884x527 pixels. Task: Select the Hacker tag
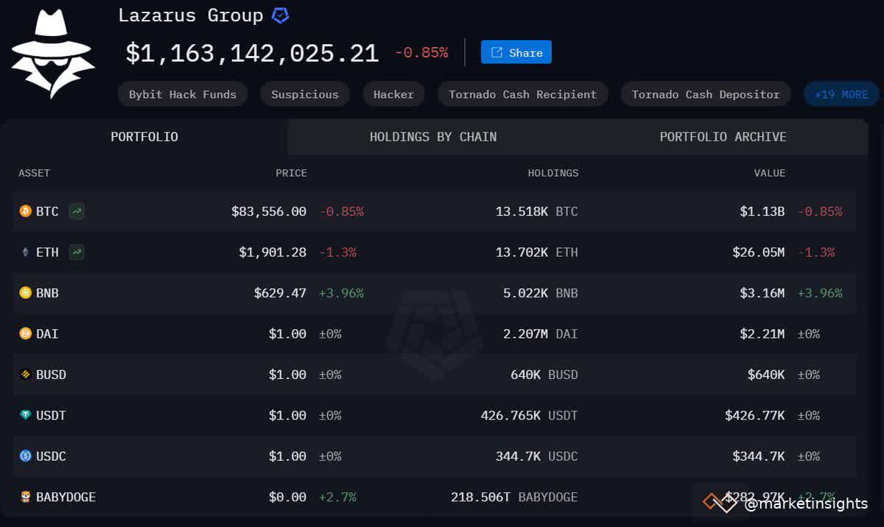(x=393, y=94)
